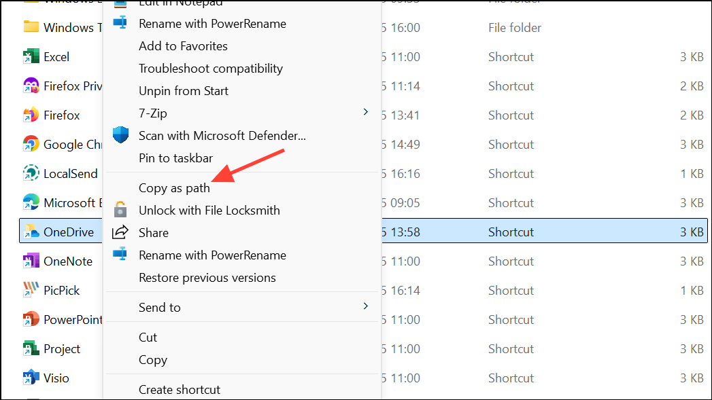
Task: Click the Microsoft Defender shield icon
Action: tap(120, 134)
